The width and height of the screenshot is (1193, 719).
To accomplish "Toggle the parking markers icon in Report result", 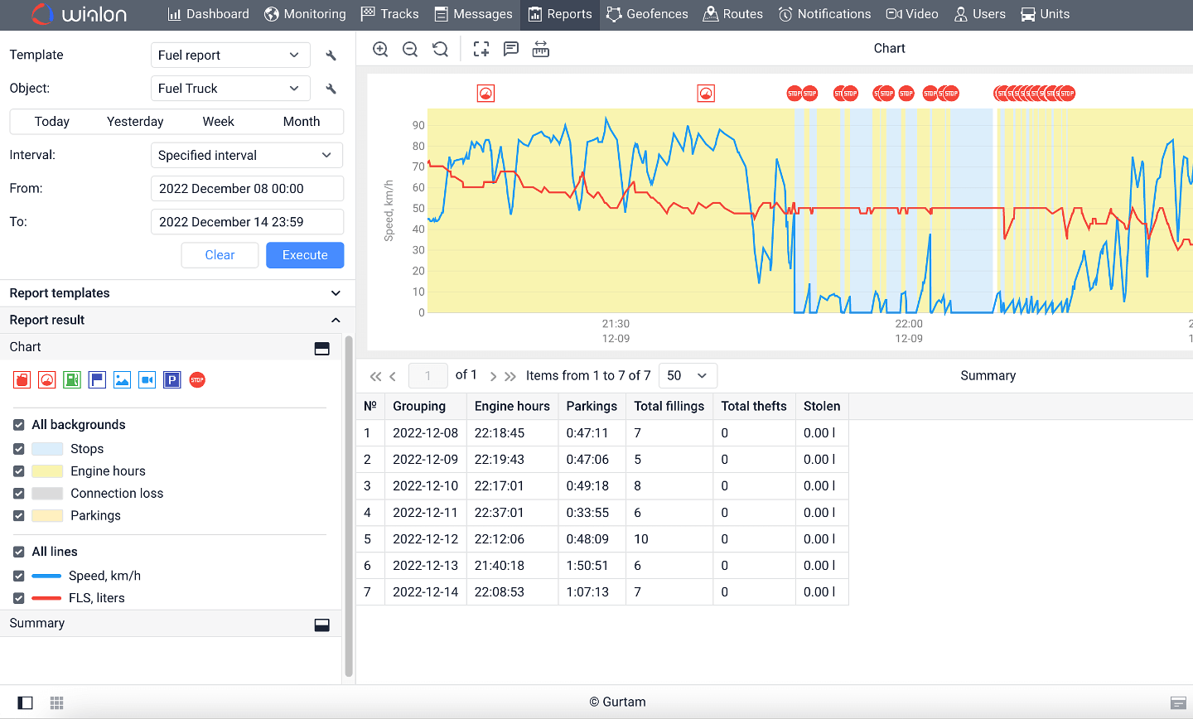I will pos(171,379).
